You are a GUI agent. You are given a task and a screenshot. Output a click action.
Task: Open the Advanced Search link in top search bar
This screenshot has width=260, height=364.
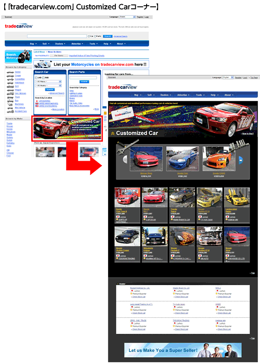[121, 36]
